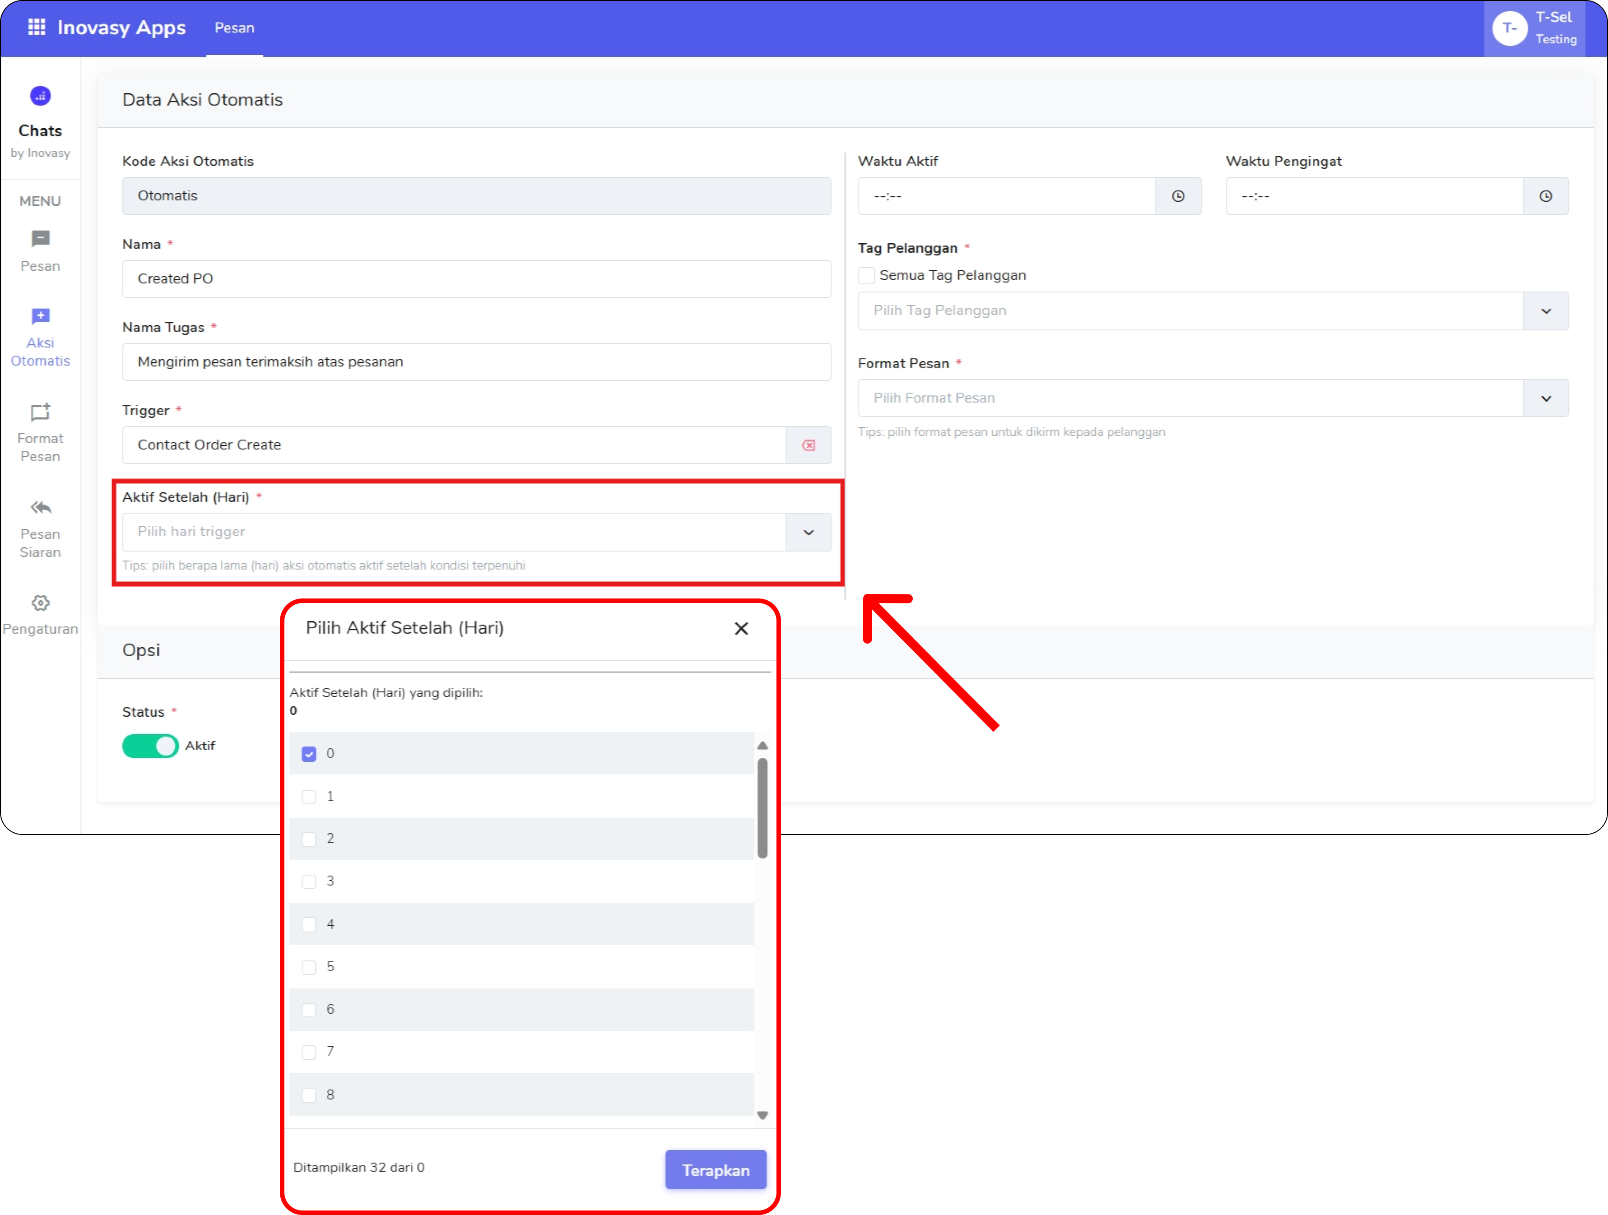Check the Semua Tag Pelanggan checkbox
The width and height of the screenshot is (1608, 1215).
866,275
